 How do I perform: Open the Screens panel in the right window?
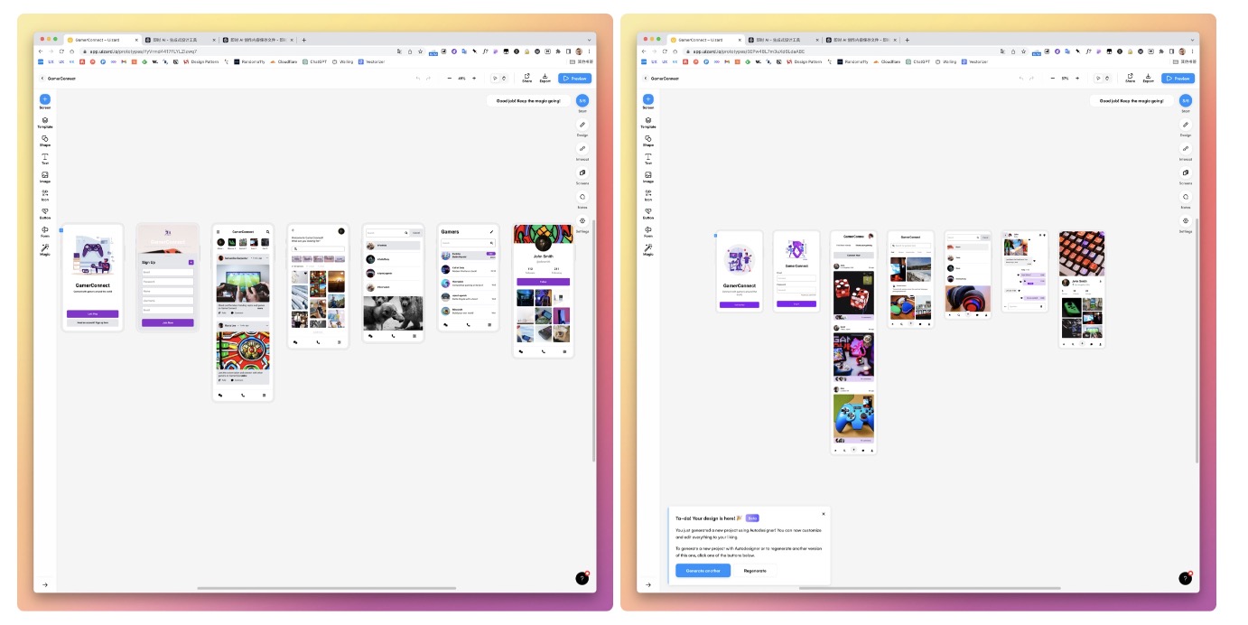pyautogui.click(x=1186, y=174)
